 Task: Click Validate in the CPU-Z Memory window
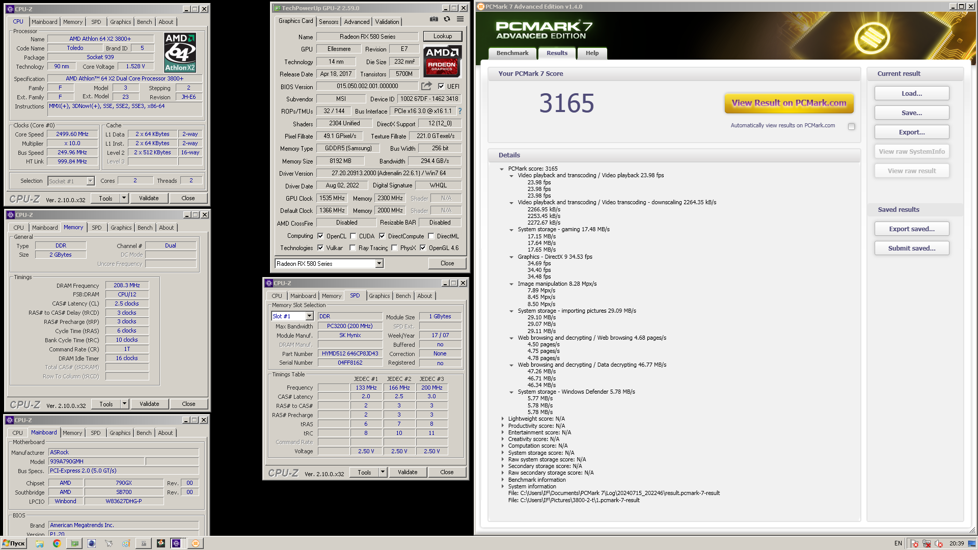tap(149, 404)
